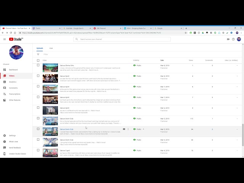
Task: Sort by the Views column header
Action: [191, 60]
